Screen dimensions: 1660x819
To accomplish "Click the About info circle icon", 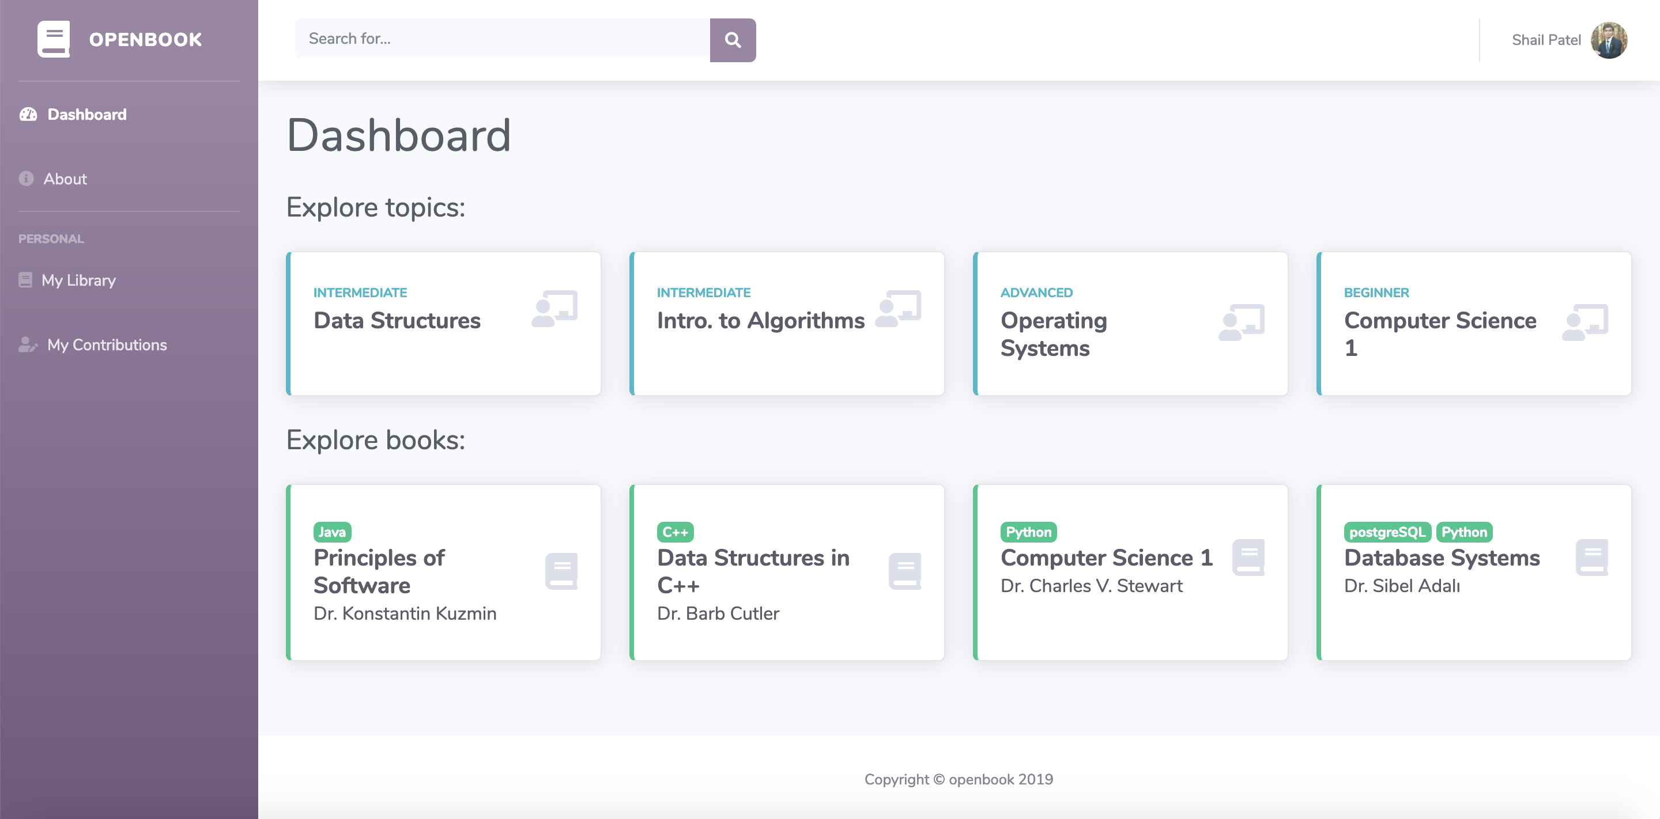I will tap(27, 179).
